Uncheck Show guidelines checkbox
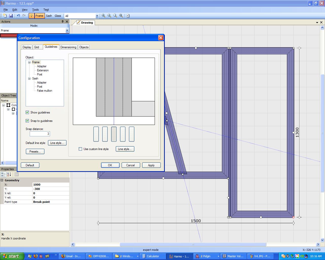325x260 pixels. (x=27, y=112)
